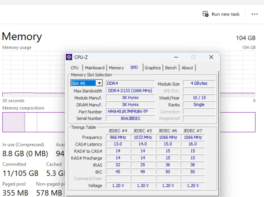Image resolution: width=264 pixels, height=197 pixels.
Task: Open the three-dot more options menu
Action: [x=254, y=14]
